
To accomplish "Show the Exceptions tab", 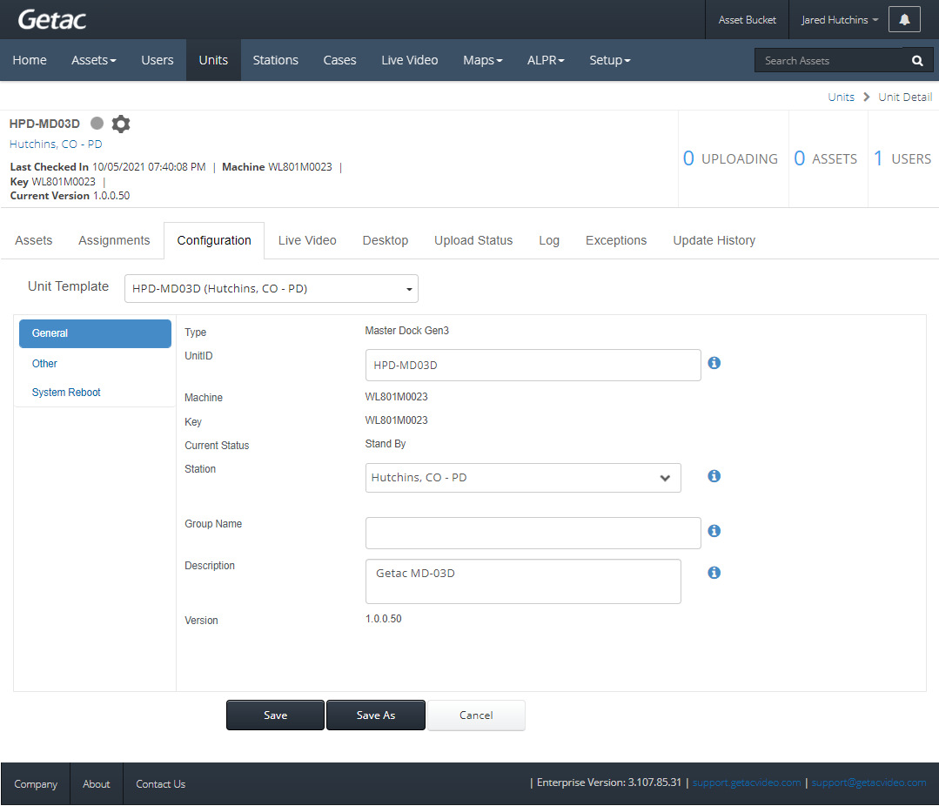I will tap(615, 241).
